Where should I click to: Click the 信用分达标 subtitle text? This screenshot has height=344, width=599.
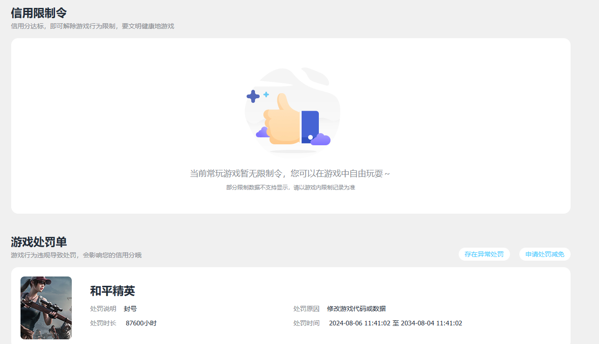(x=92, y=26)
